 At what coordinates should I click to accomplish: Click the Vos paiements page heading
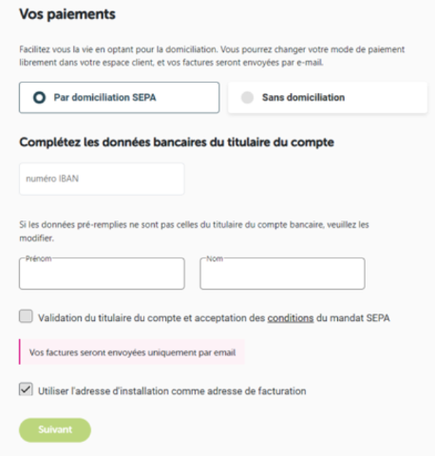(67, 14)
